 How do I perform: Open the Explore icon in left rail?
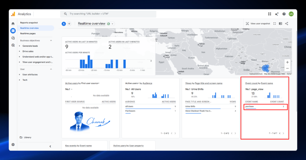pyautogui.click(x=13, y=38)
